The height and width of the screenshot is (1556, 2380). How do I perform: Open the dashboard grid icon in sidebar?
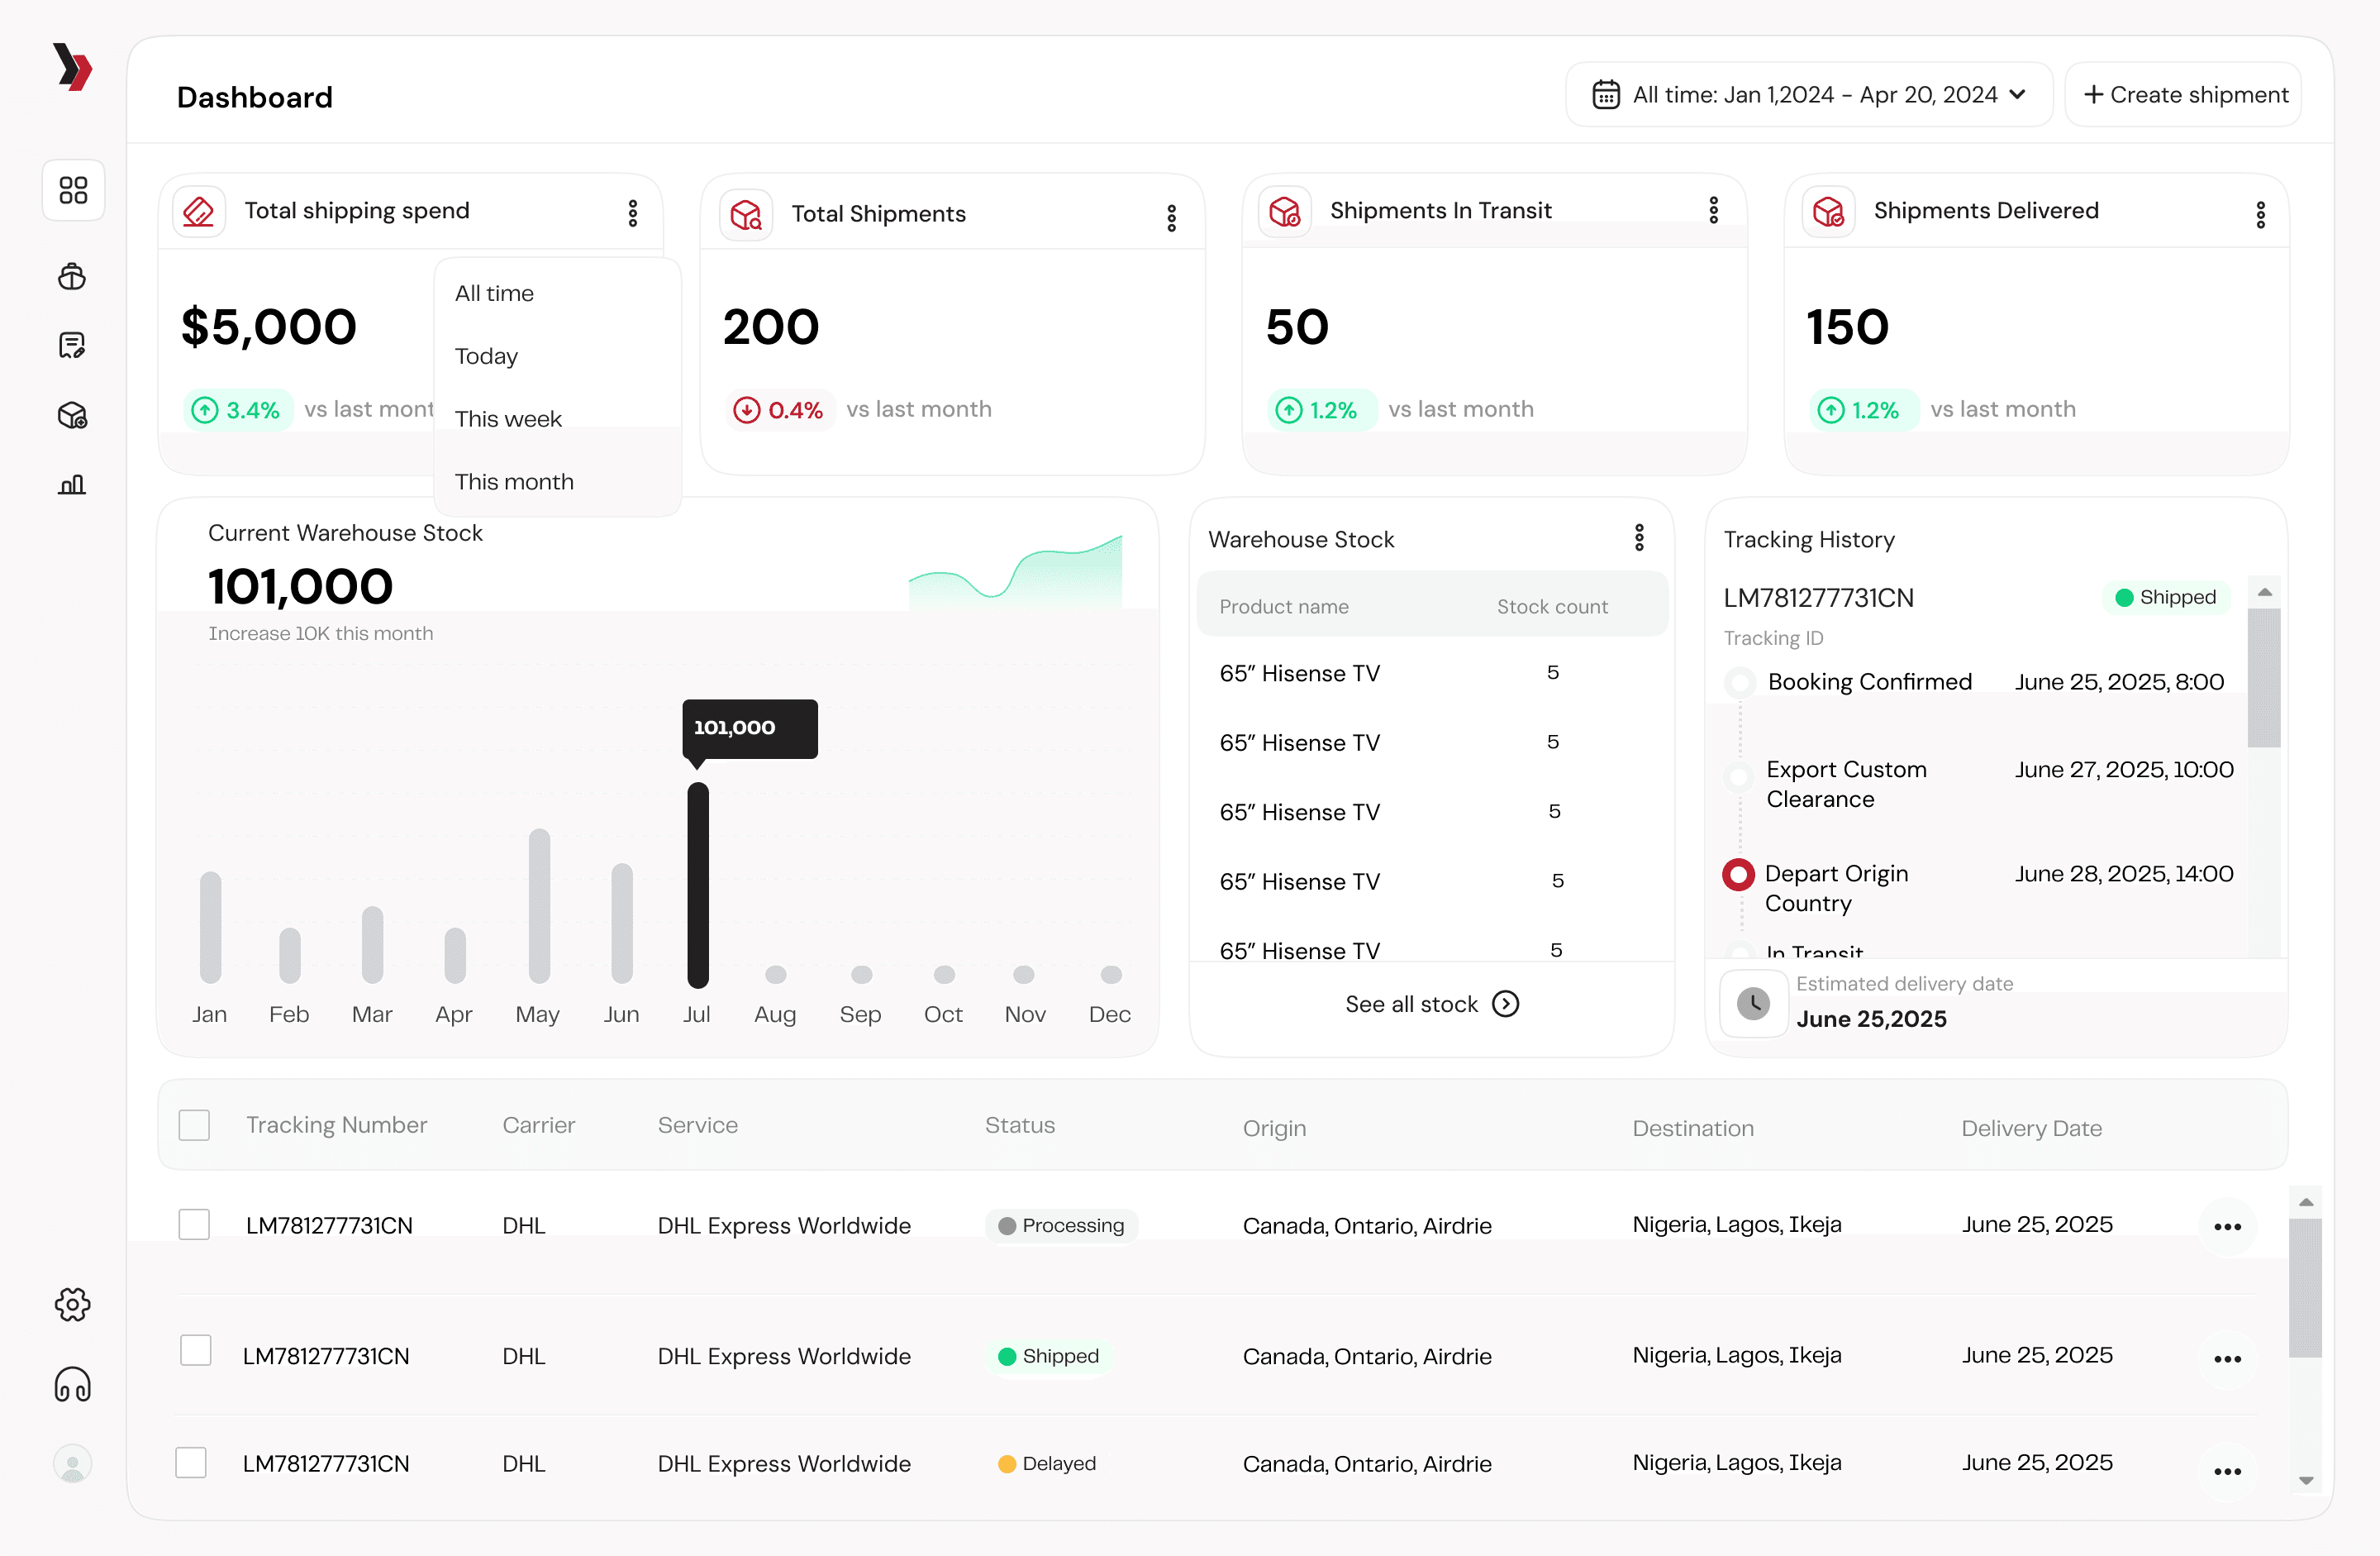click(x=73, y=190)
